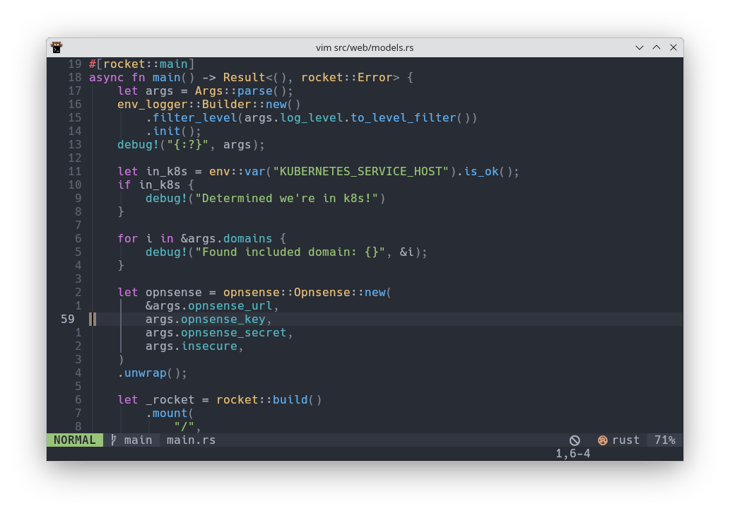This screenshot has height=516, width=730.
Task: Click "Determined we're in k8s!" string
Action: pyautogui.click(x=286, y=199)
